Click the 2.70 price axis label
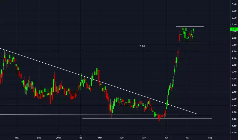 (x=234, y=51)
